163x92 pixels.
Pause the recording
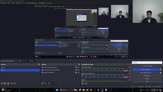160,70
